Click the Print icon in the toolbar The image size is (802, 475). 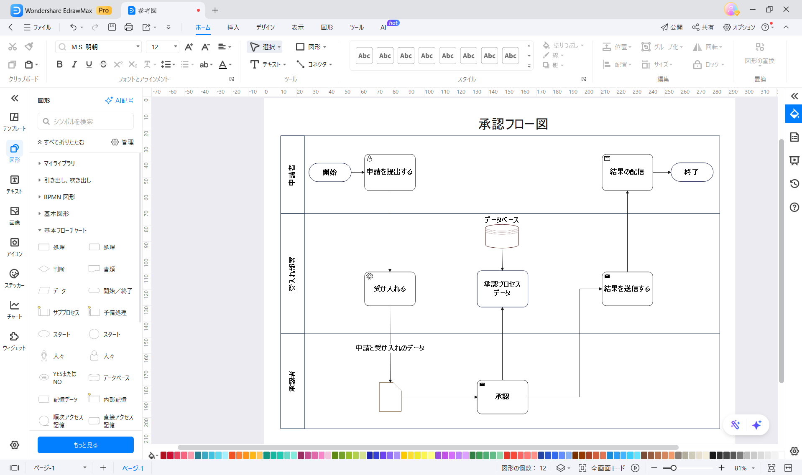pyautogui.click(x=128, y=27)
